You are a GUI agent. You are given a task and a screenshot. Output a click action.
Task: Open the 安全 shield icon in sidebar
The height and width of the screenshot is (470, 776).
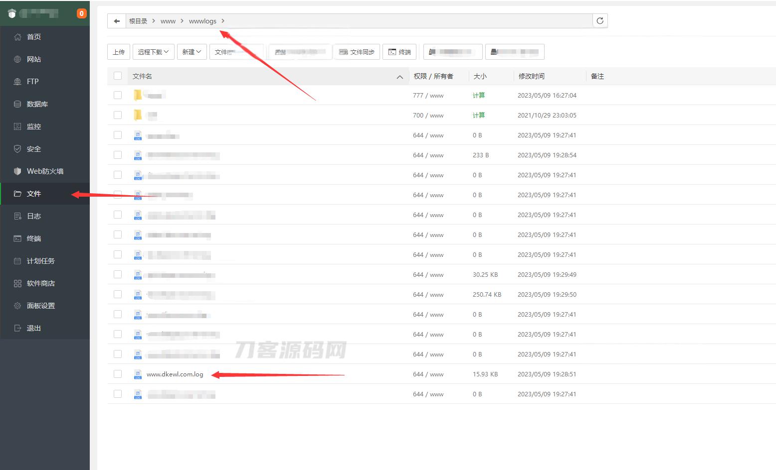(x=17, y=149)
